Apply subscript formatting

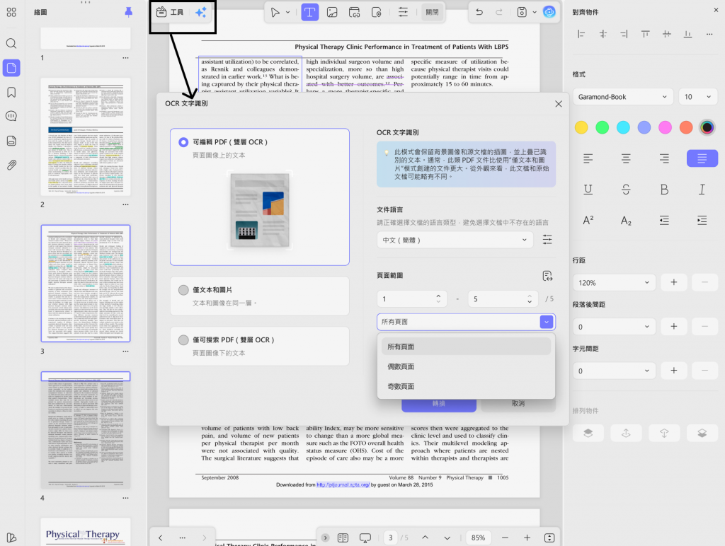[x=626, y=221]
